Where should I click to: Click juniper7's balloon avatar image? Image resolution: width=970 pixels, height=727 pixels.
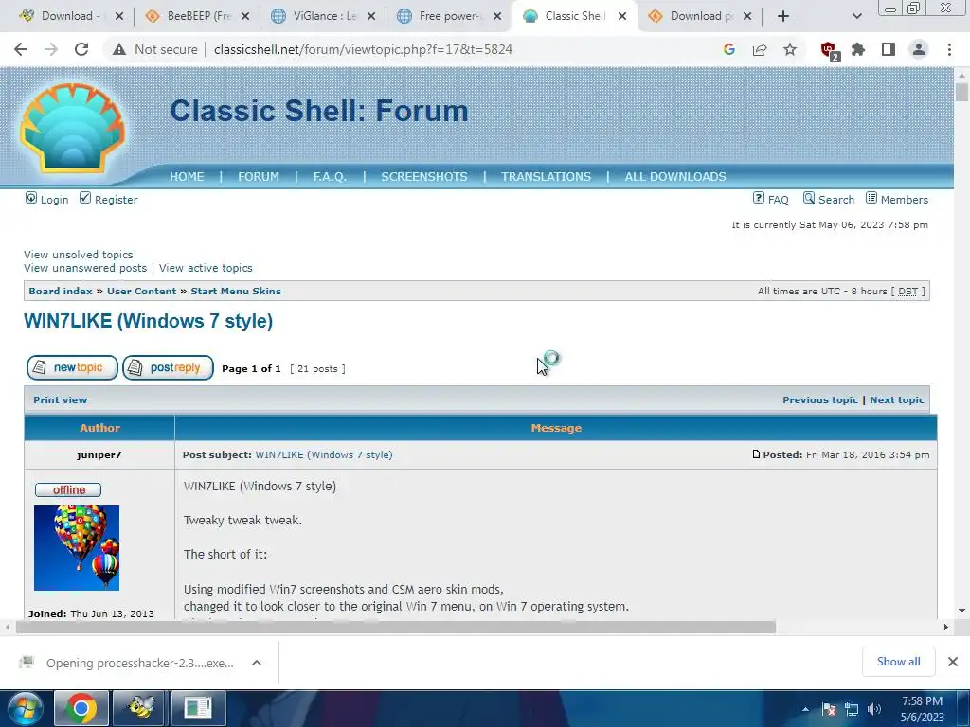click(x=77, y=548)
